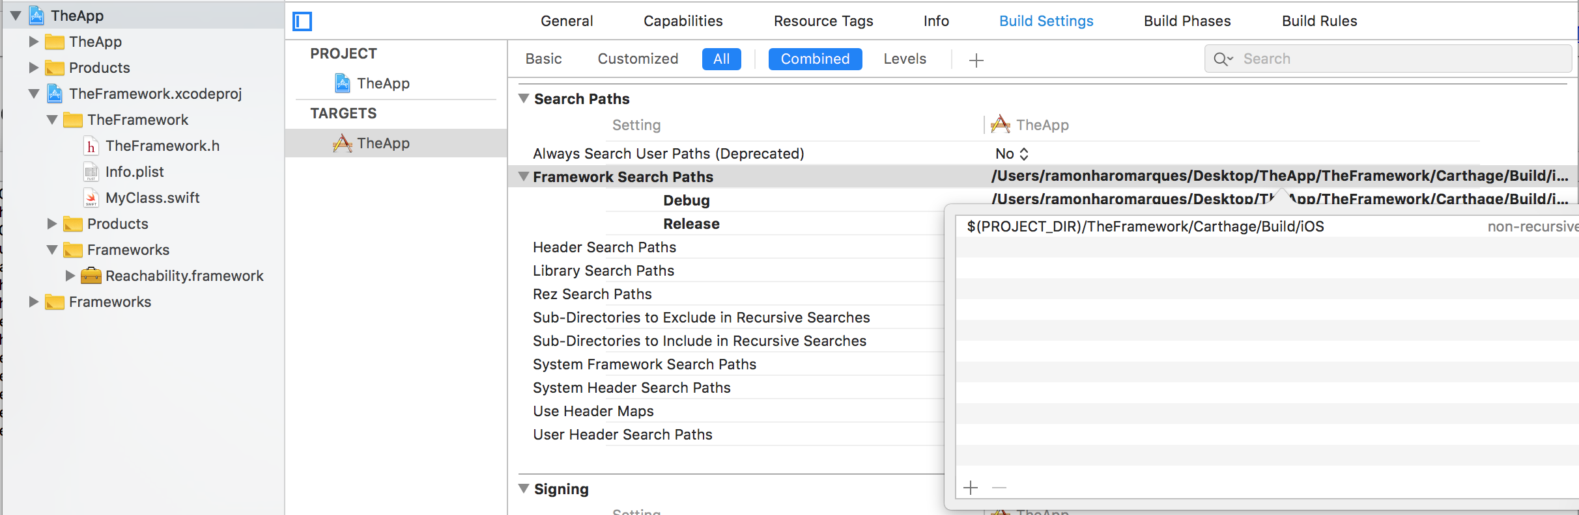Collapse the Search Paths section
Image resolution: width=1579 pixels, height=515 pixels.
point(523,99)
